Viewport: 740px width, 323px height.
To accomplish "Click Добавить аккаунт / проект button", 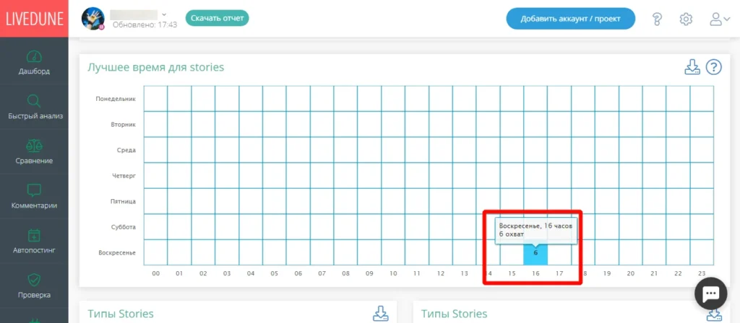I will [571, 19].
